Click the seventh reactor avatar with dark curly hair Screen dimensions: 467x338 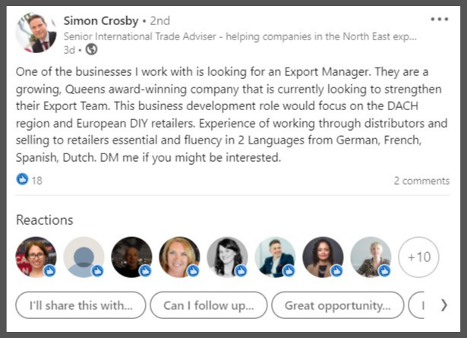tap(323, 257)
